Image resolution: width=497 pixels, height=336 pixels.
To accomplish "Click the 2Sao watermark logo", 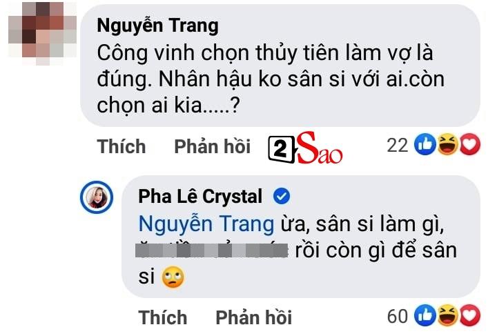I will click(305, 148).
